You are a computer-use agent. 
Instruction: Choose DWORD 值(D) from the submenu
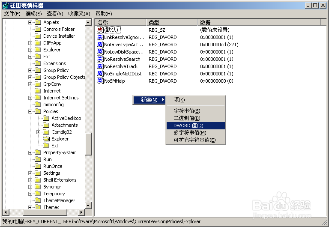click(x=195, y=125)
